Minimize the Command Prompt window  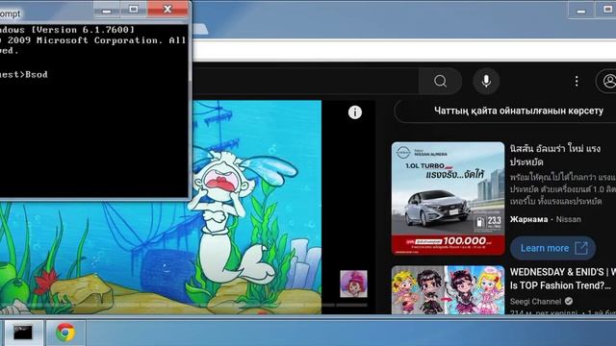point(107,10)
